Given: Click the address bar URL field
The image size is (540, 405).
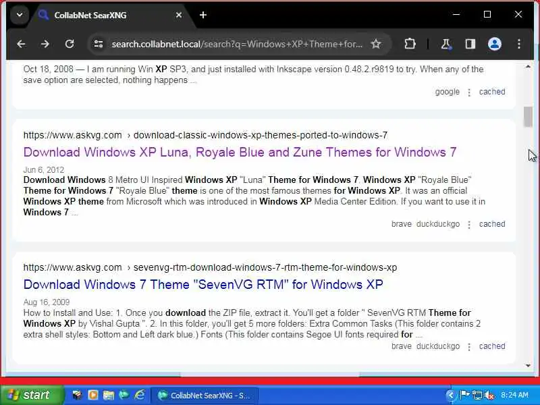Looking at the screenshot, I should (x=237, y=44).
